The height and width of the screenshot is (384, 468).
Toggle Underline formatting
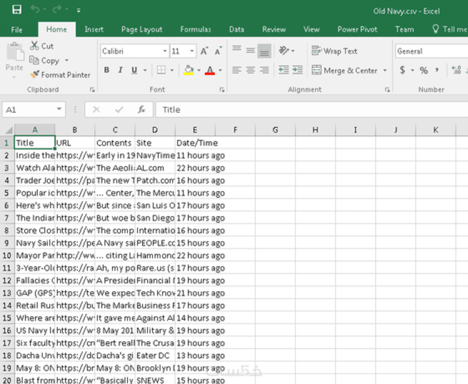(135, 70)
